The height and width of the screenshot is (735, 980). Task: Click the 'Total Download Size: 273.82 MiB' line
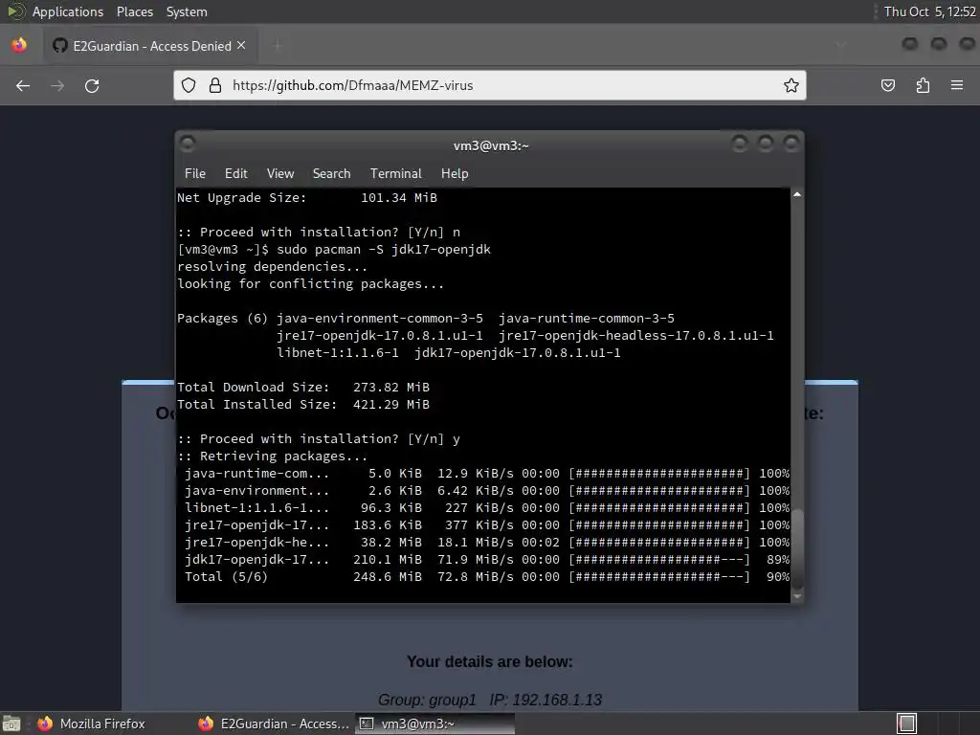(x=303, y=388)
